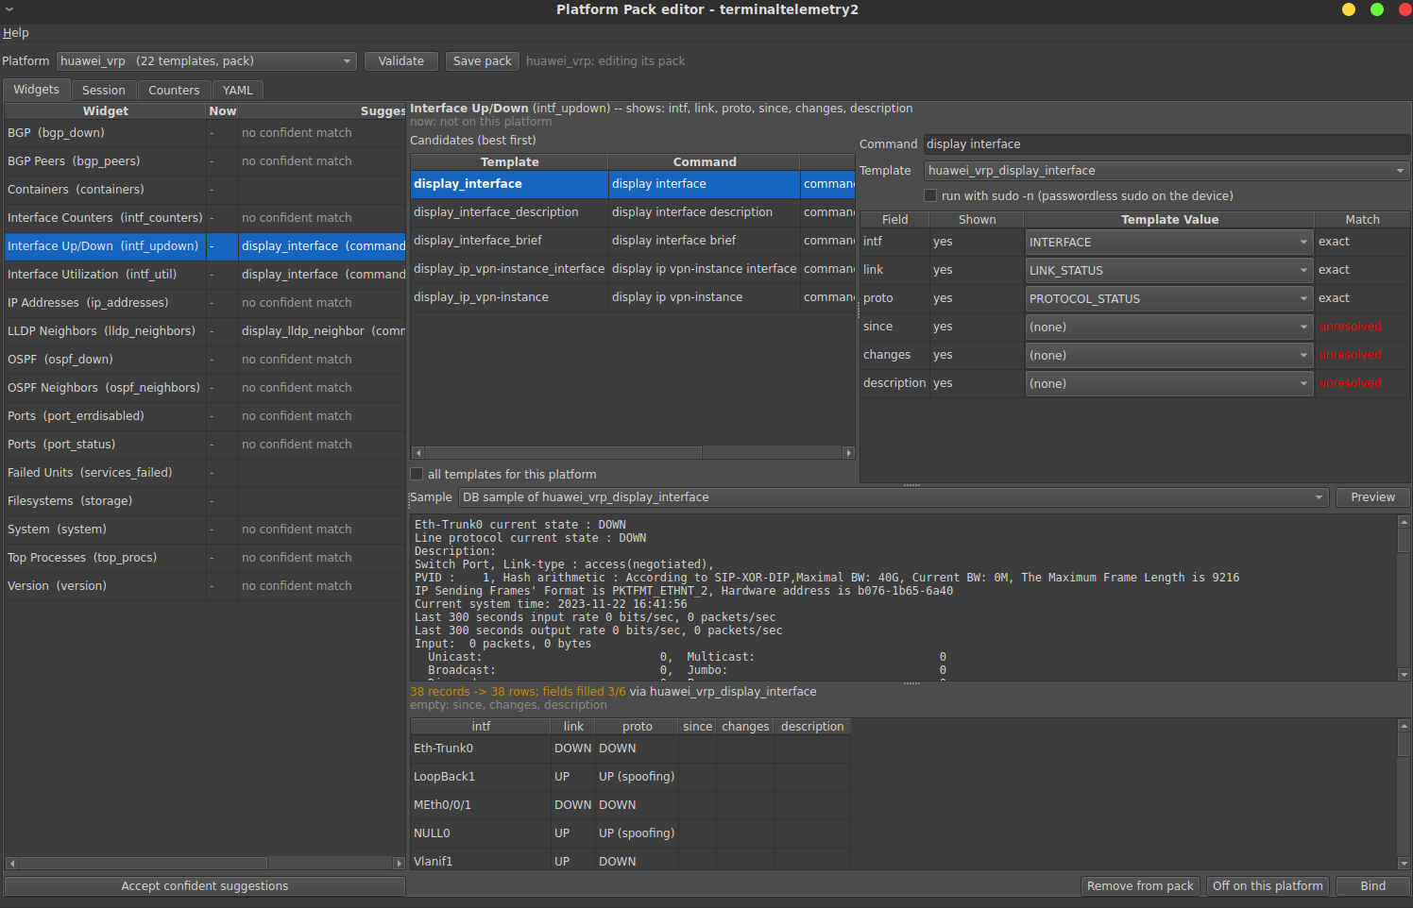
Task: Click candidates list scroll-left arrow
Action: pyautogui.click(x=417, y=453)
